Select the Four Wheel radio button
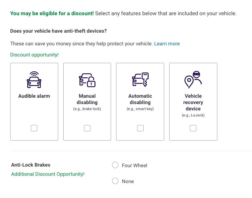Image resolution: width=252 pixels, height=198 pixels. [115, 165]
